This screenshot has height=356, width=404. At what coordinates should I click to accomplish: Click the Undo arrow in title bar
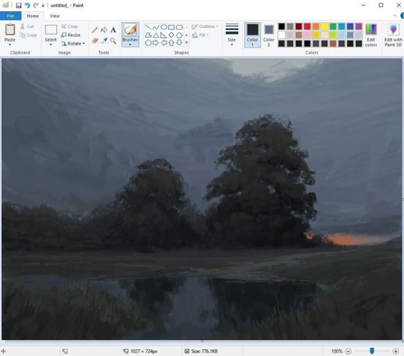[27, 5]
